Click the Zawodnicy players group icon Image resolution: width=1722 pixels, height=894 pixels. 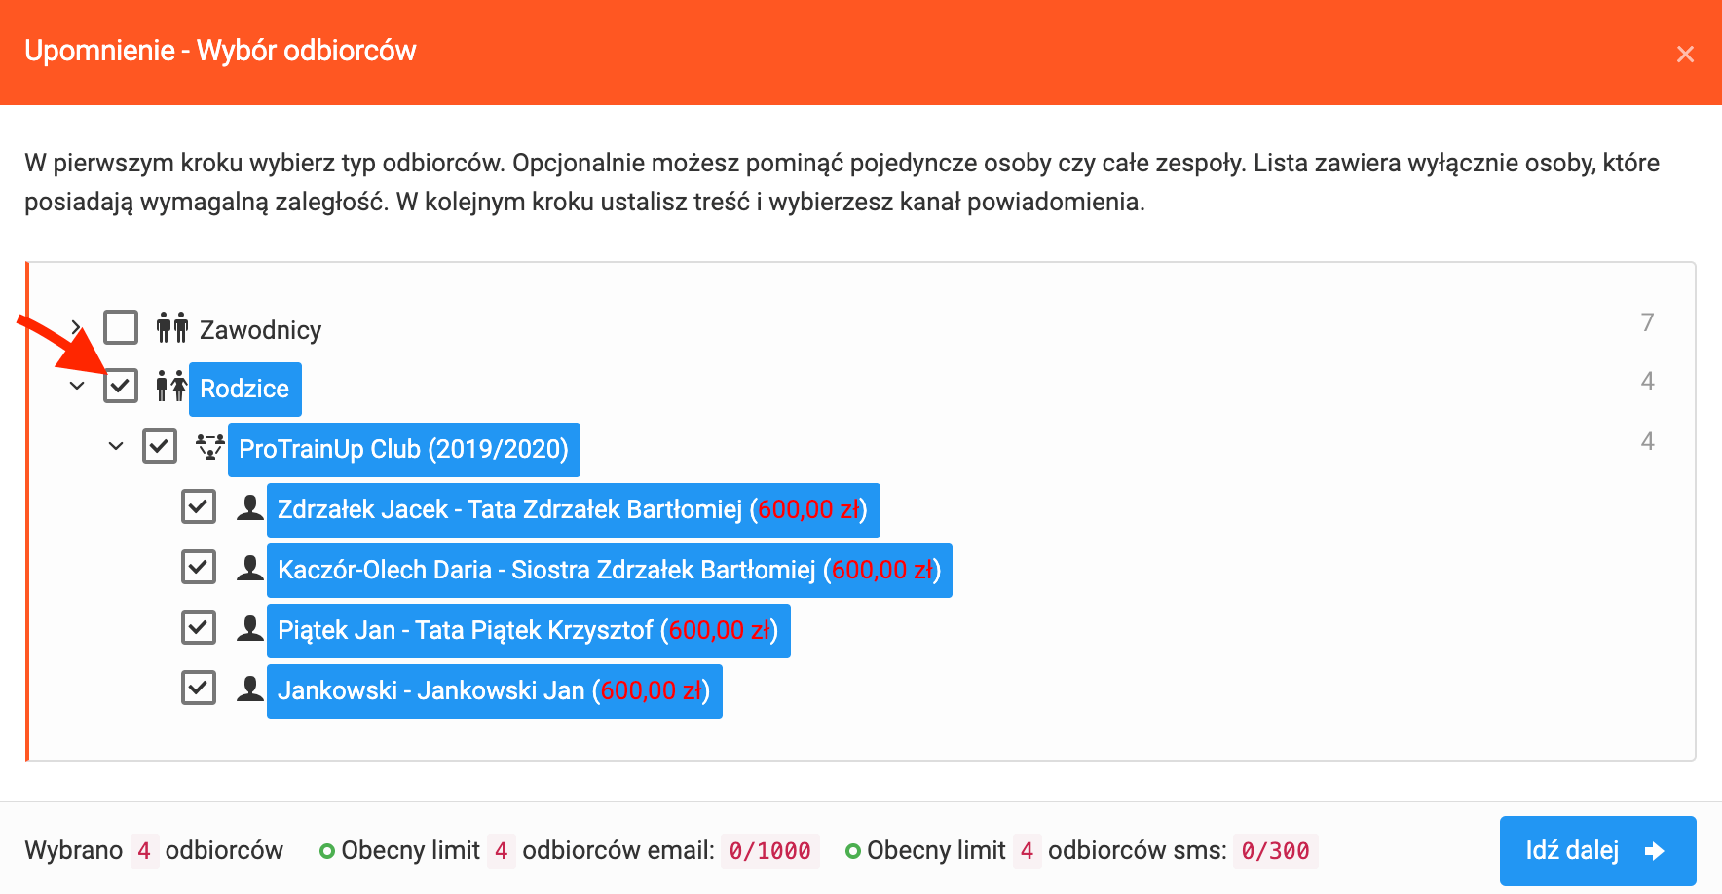172,328
